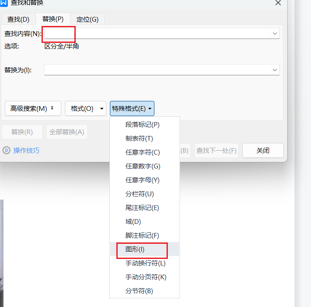Image resolution: width=311 pixels, height=307 pixels.
Task: Select 图形(I) in special format list
Action: [135, 249]
